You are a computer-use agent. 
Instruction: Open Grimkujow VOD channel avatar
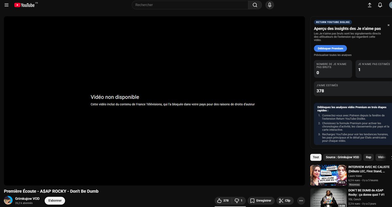click(x=8, y=200)
